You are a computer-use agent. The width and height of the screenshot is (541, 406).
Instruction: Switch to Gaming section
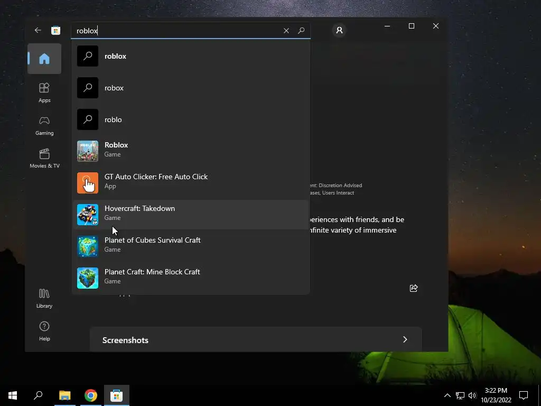[x=44, y=126]
